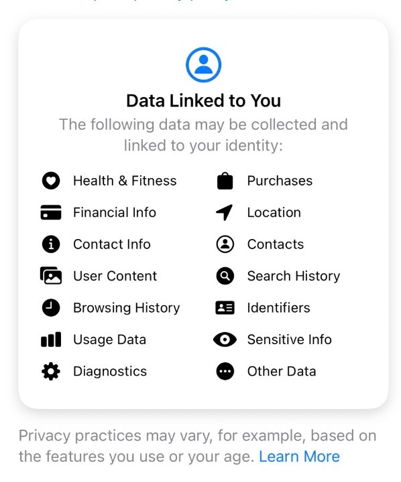Click the Sensitive Info eye icon
Image resolution: width=401 pixels, height=482 pixels.
[x=225, y=339]
